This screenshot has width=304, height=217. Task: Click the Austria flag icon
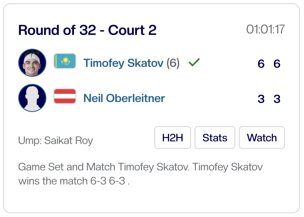[x=65, y=96]
